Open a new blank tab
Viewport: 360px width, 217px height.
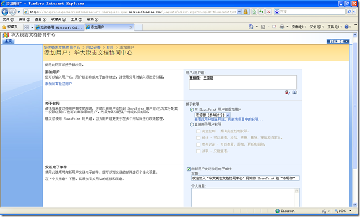[138, 27]
